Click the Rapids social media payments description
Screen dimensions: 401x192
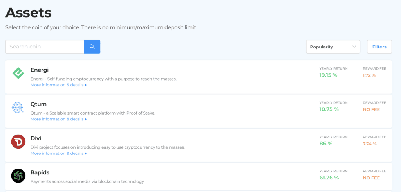(87, 181)
